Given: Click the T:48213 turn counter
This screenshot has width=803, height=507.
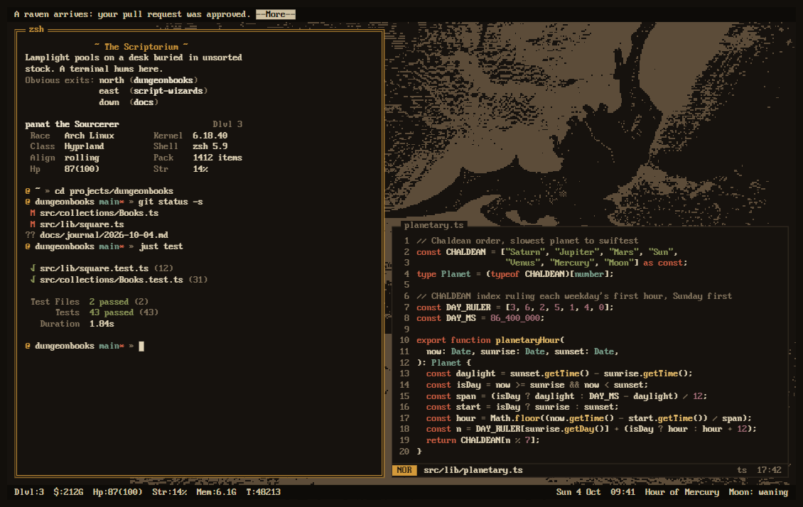Looking at the screenshot, I should coord(263,492).
